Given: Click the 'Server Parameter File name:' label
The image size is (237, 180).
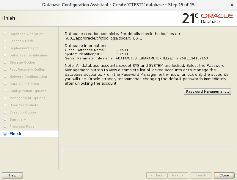Looking at the screenshot, I should coord(89,58).
